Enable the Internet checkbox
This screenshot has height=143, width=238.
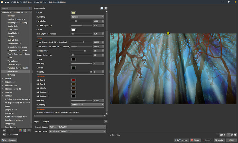click(7, 135)
